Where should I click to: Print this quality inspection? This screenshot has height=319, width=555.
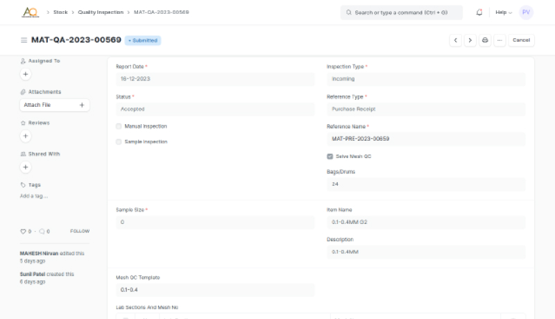[485, 40]
